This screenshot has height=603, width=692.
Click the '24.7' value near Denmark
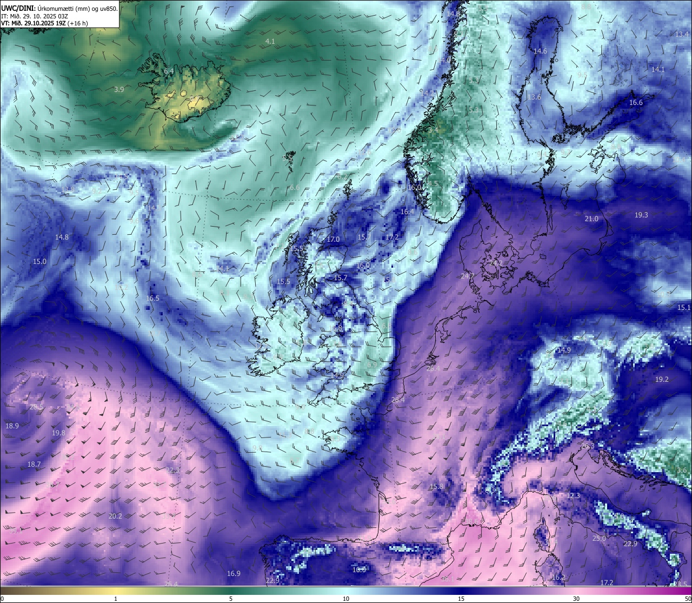click(x=467, y=276)
